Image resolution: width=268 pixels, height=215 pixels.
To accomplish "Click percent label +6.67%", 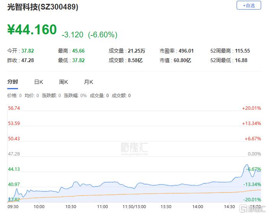I will click(x=253, y=138).
